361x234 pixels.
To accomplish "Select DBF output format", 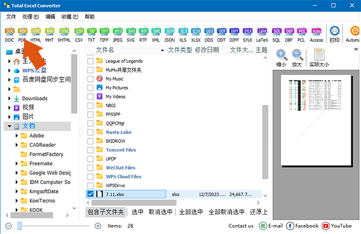I will (289, 34).
